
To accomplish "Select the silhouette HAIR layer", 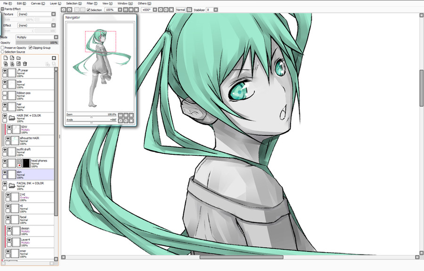I will coord(30,141).
